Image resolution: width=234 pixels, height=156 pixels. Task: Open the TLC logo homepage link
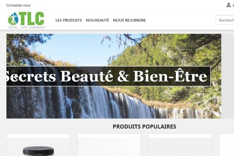[x=27, y=20]
